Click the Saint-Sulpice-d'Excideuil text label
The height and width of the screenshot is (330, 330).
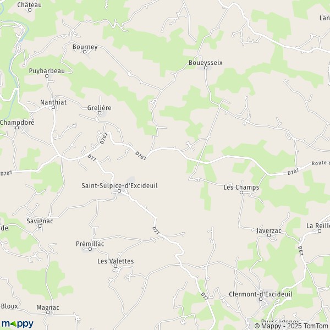click(x=119, y=186)
